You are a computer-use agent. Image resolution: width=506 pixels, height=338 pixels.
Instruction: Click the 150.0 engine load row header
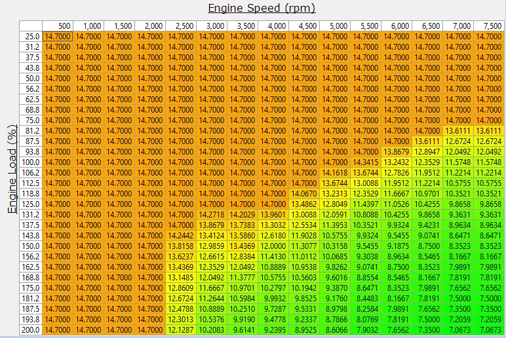[x=30, y=246]
